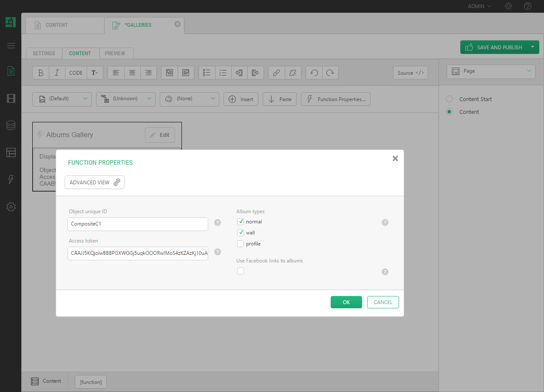Click help icon beside Object unique ID
Screen dimensions: 544x392
coord(218,223)
